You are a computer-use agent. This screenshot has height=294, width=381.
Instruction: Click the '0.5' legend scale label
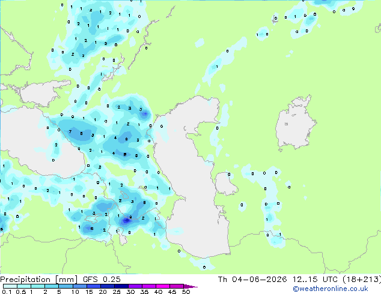pyautogui.click(x=21, y=292)
